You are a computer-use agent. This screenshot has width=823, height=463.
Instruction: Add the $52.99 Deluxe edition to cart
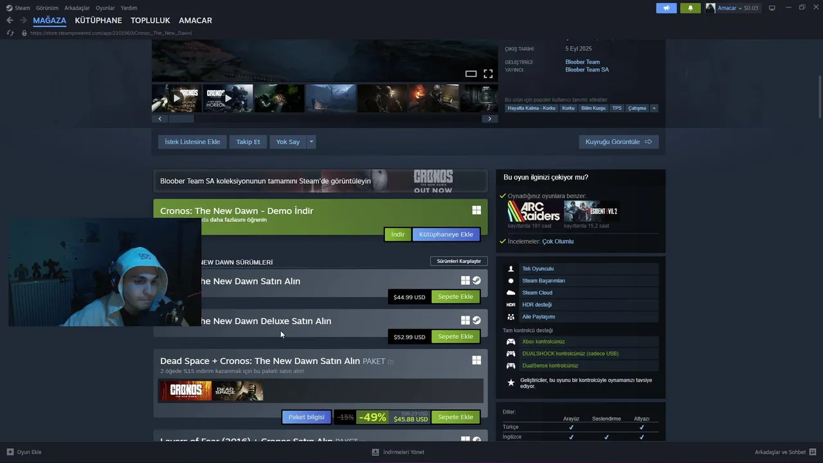point(455,336)
